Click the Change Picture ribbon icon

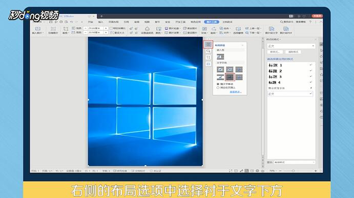pyautogui.click(x=190, y=28)
